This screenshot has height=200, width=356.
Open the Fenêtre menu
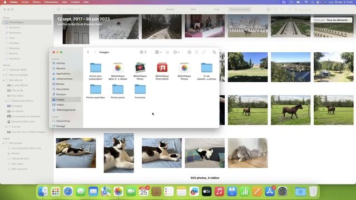(76, 2)
